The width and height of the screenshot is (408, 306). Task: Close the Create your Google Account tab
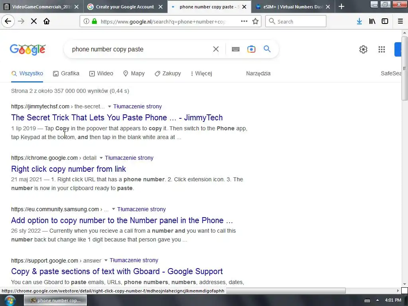tap(161, 7)
